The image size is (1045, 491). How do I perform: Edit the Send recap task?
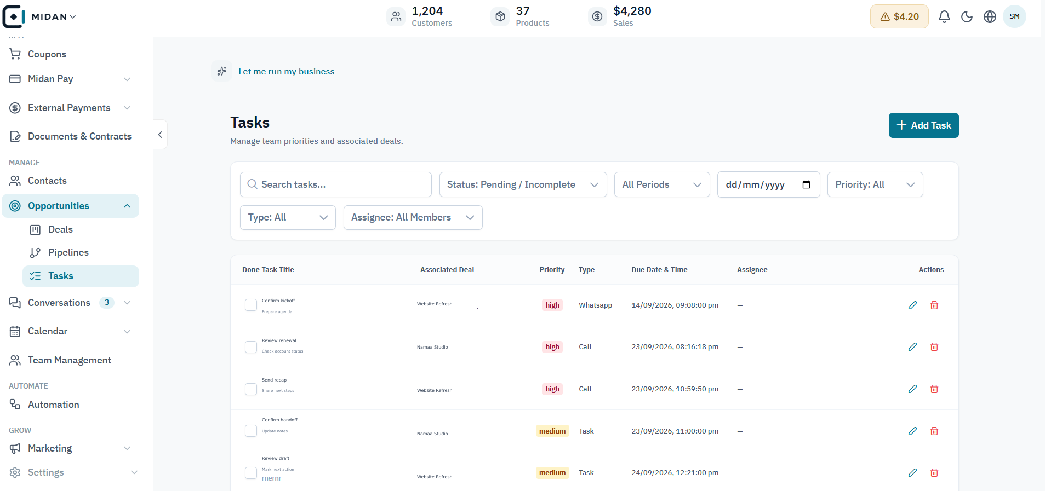click(912, 389)
